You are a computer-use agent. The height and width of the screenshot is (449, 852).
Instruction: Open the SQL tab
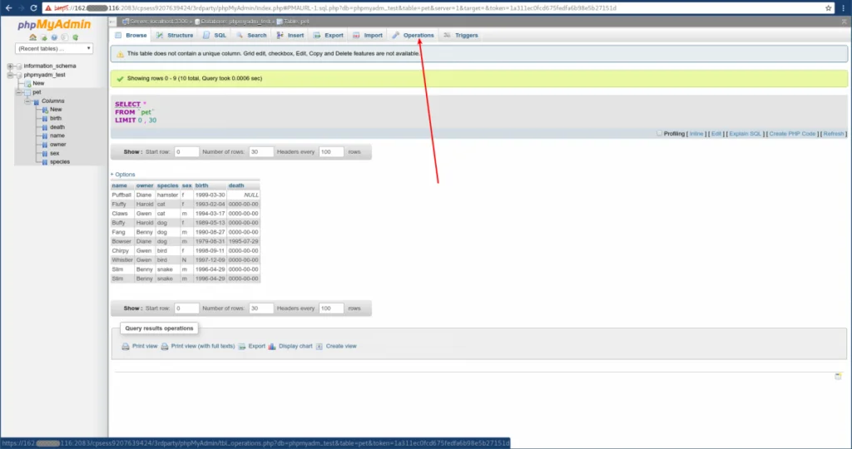point(215,35)
